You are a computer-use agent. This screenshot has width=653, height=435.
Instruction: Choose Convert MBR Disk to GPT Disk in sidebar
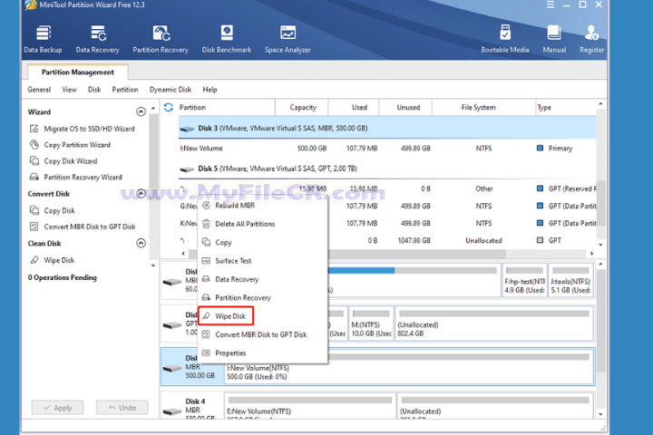tap(83, 227)
